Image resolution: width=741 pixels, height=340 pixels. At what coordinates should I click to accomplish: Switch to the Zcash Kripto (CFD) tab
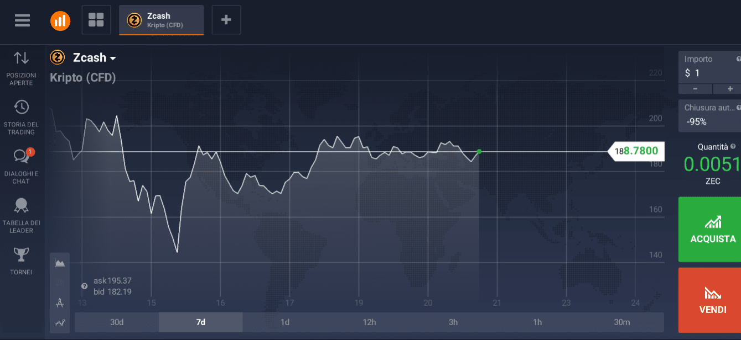coord(162,20)
